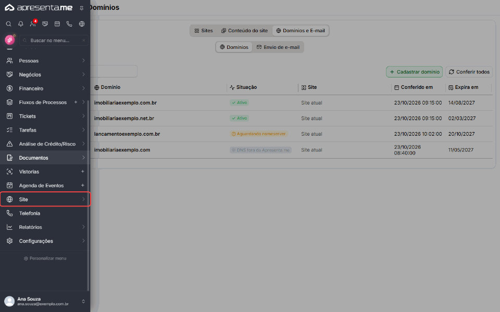The image size is (500, 312).
Task: Open the handshake shortcut icon
Action: (45, 24)
